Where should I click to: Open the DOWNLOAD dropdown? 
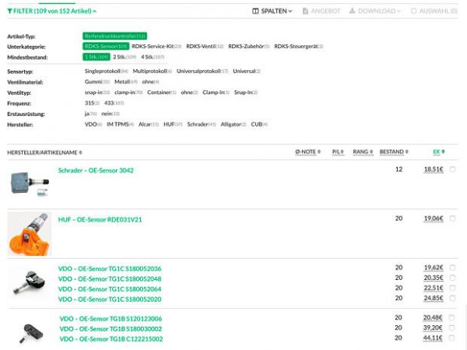click(375, 11)
